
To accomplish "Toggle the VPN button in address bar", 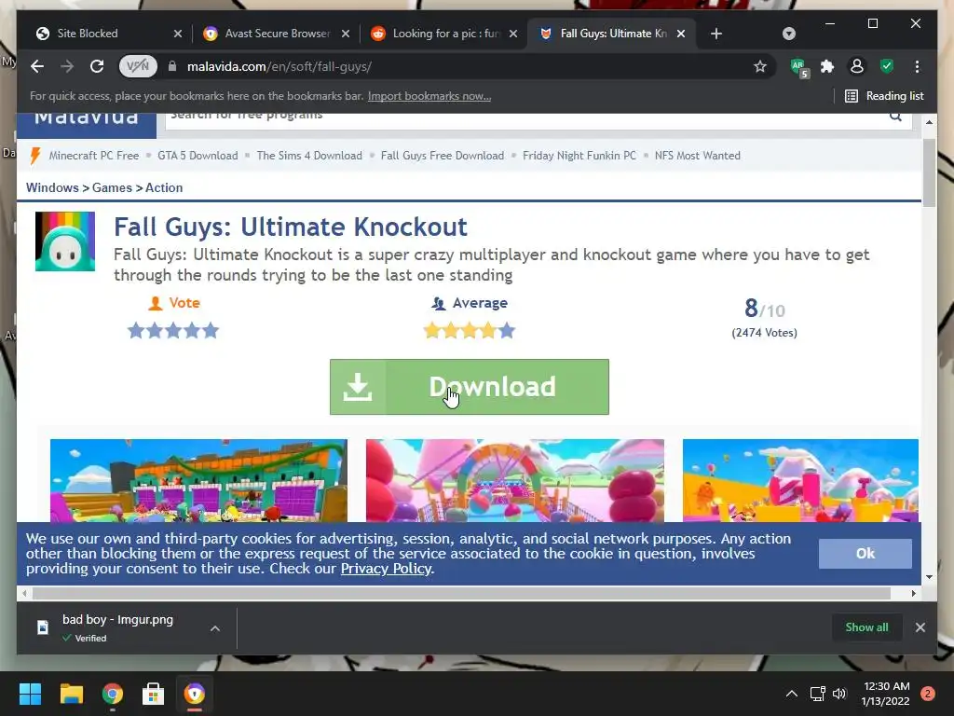I will tap(138, 66).
